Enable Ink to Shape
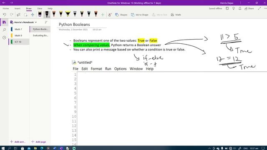267x150 pixels. point(140,15)
